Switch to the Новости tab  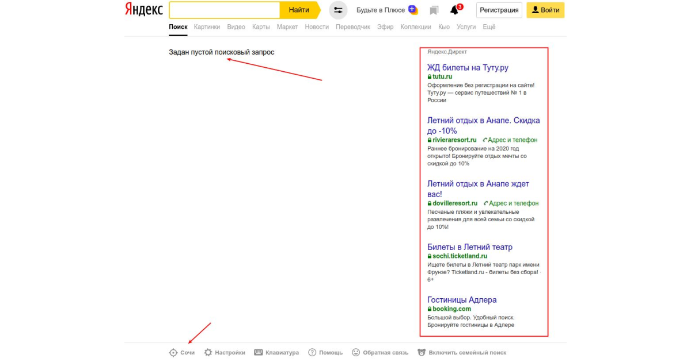coord(317,27)
